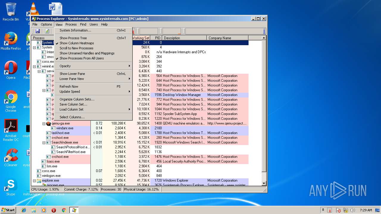Open the Options menu
This screenshot has height=214, width=381.
46,24
